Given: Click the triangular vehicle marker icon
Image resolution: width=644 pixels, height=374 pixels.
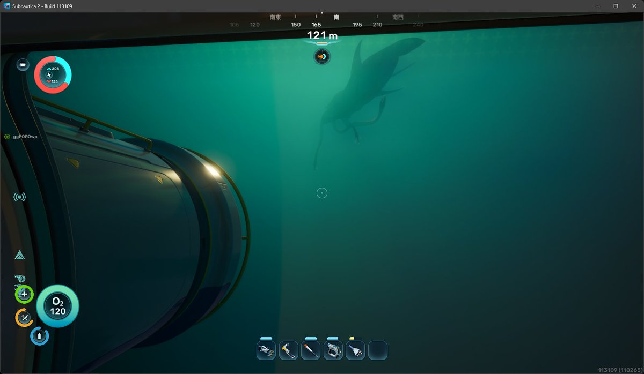Looking at the screenshot, I should (x=20, y=255).
